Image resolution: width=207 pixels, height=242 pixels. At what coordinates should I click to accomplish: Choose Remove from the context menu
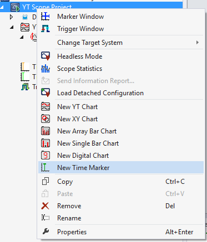[x=121, y=205]
